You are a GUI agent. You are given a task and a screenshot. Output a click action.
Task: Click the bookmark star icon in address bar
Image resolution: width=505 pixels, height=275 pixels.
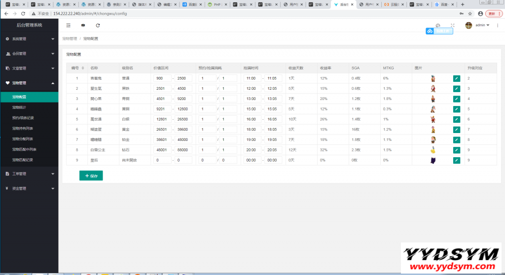pyautogui.click(x=470, y=13)
